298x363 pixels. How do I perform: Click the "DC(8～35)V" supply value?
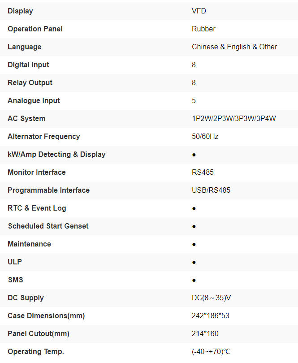point(212,298)
